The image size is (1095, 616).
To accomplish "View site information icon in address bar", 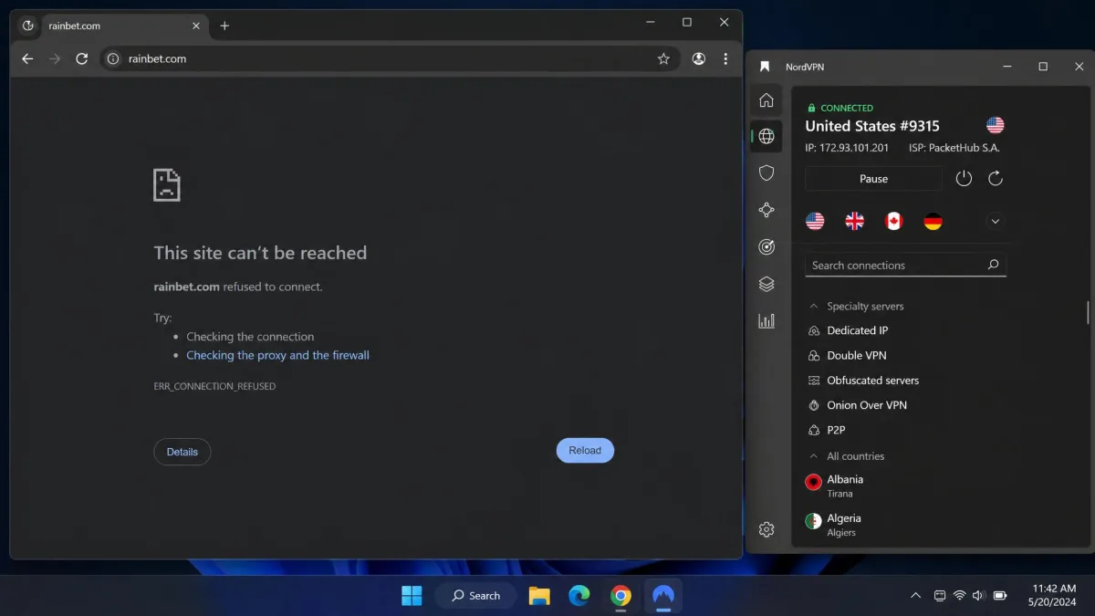I will (113, 58).
